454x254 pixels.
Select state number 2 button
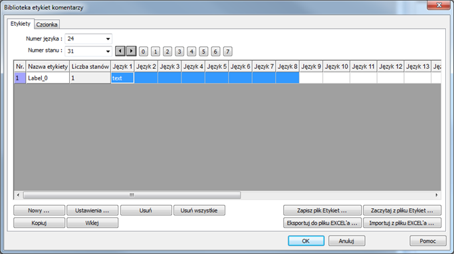click(x=168, y=52)
